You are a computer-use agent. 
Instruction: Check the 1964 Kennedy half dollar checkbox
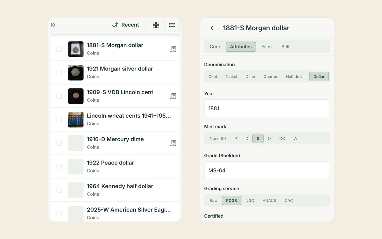[59, 190]
